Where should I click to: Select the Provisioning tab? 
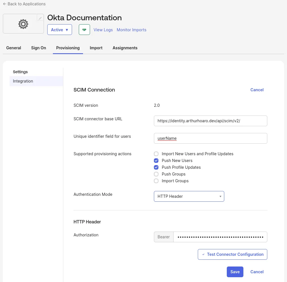68,48
